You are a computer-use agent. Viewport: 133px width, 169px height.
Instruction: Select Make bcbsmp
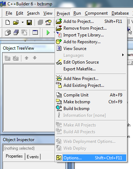coord(91,102)
